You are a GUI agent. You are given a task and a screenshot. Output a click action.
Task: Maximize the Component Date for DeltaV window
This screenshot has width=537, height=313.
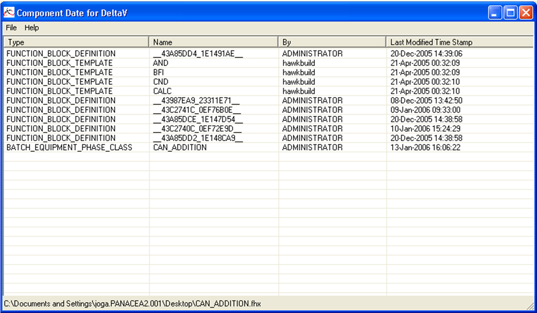click(510, 13)
